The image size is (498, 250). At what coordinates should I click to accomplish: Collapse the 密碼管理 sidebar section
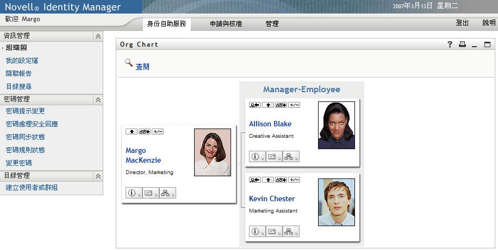[98, 100]
